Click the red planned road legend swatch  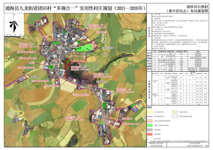click(150, 134)
